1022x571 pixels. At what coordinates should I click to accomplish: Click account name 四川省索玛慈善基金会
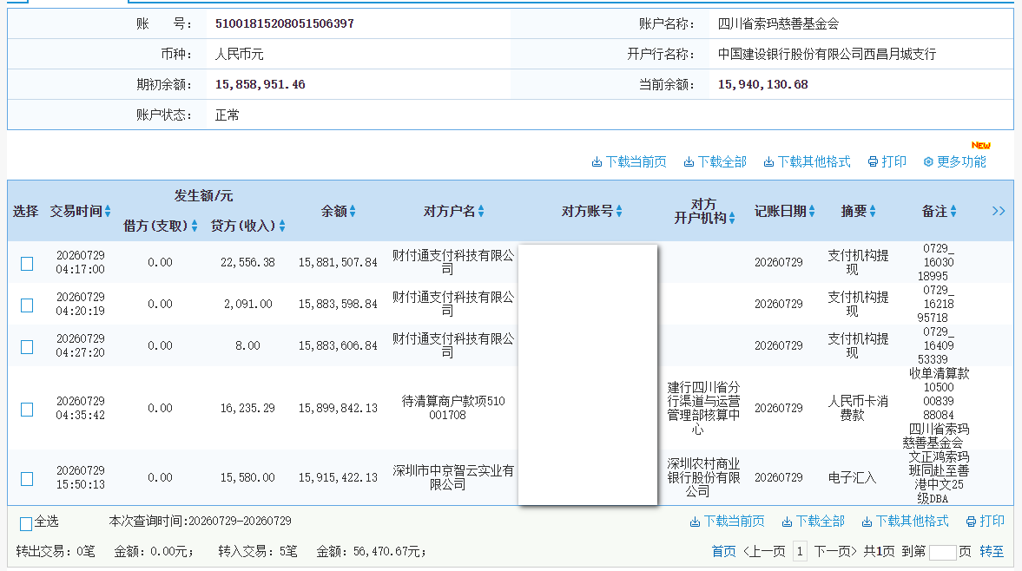click(x=778, y=23)
